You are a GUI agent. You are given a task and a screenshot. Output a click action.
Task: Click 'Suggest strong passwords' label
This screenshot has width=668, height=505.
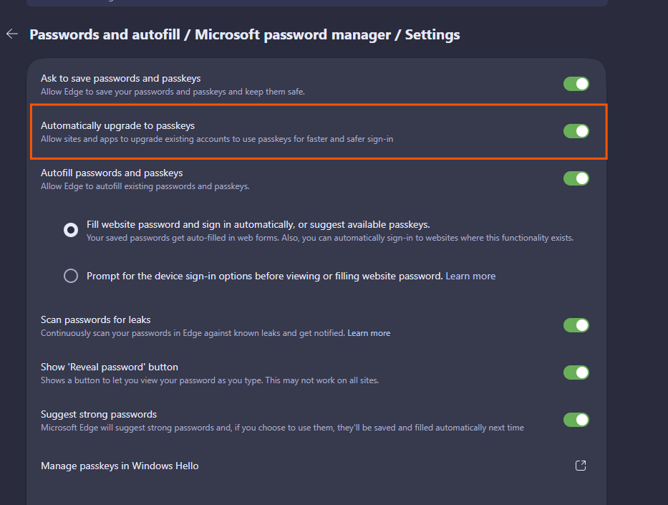[99, 414]
